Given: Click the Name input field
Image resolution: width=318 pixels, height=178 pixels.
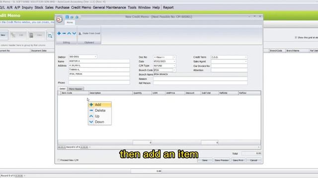Looking at the screenshot, I should pyautogui.click(x=99, y=61).
